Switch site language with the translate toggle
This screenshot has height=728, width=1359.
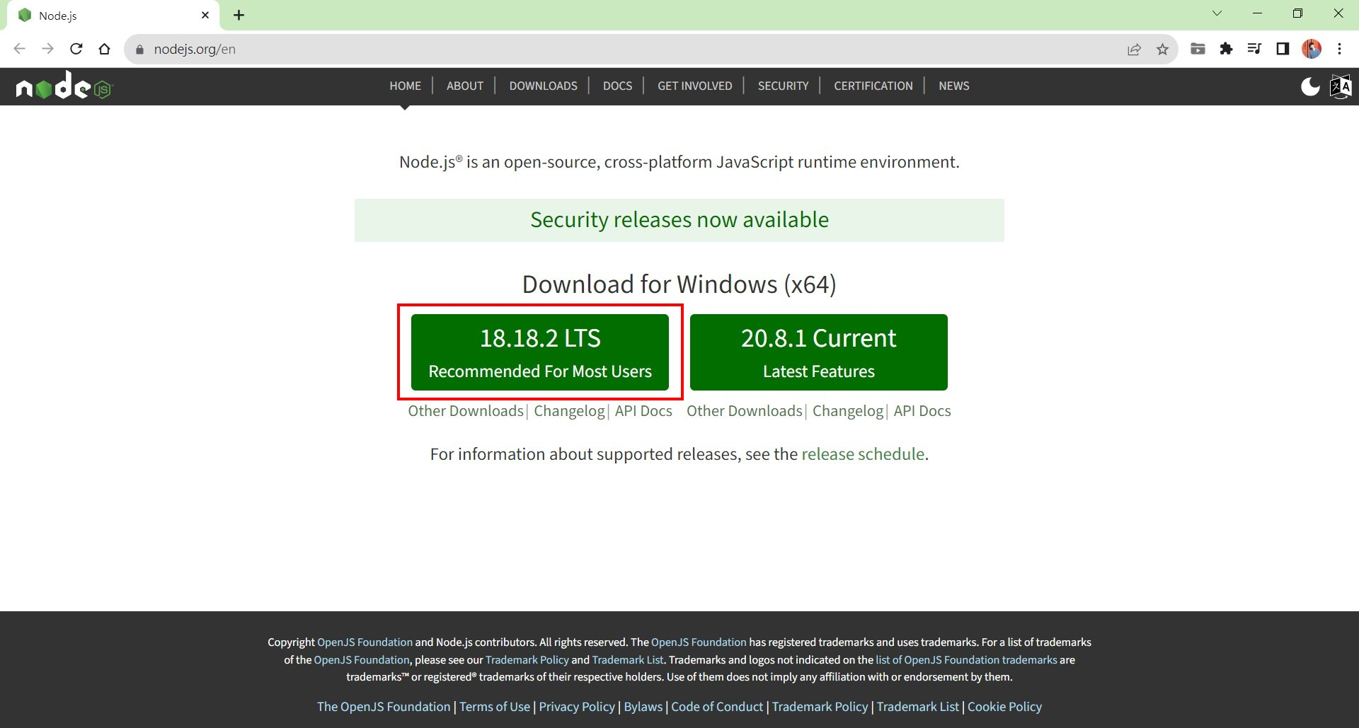pyautogui.click(x=1341, y=86)
